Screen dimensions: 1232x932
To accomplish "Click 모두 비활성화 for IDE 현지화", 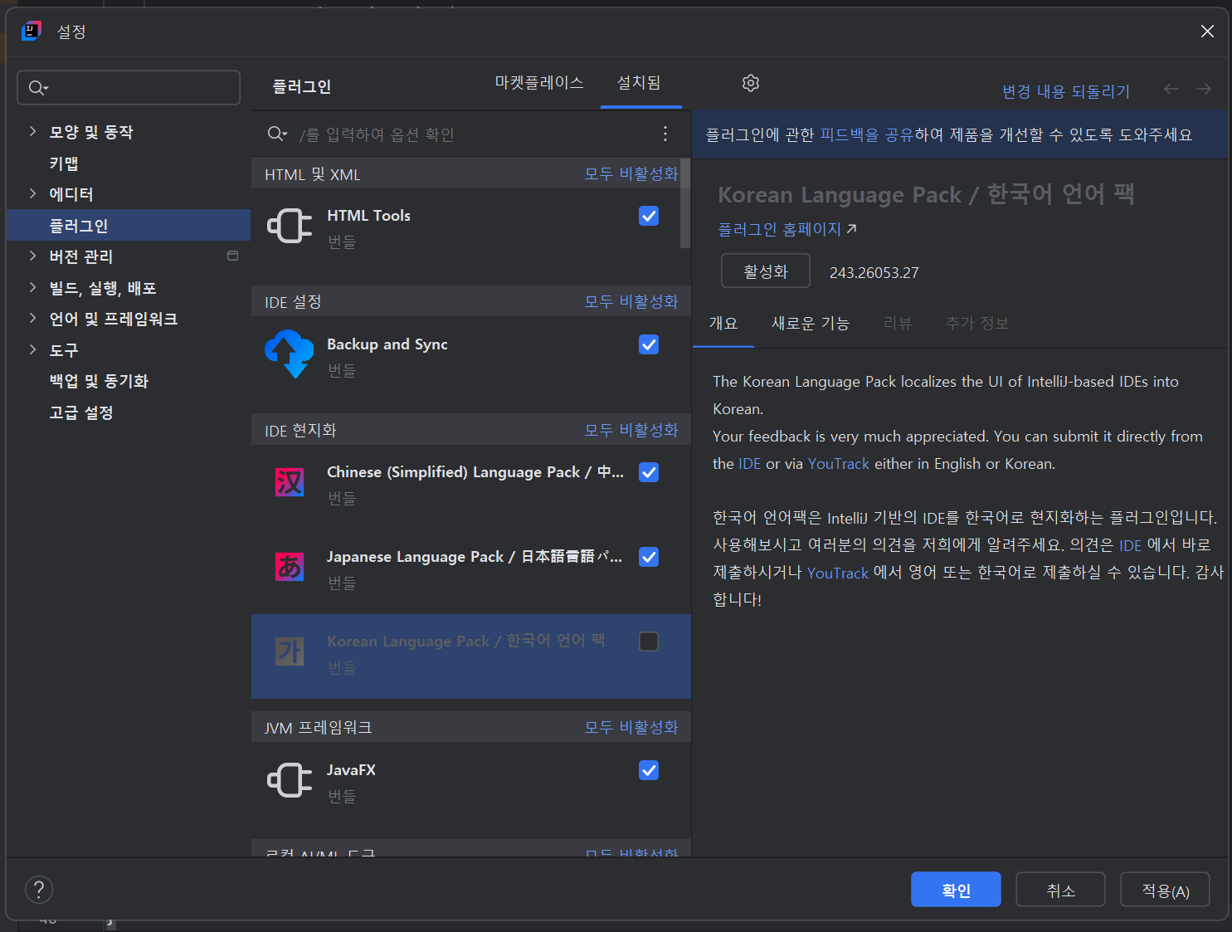I will 631,430.
